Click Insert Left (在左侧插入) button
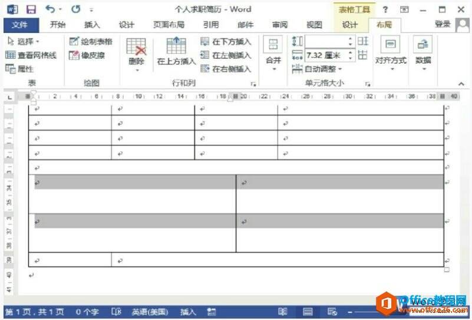472x320 pixels. tap(226, 55)
